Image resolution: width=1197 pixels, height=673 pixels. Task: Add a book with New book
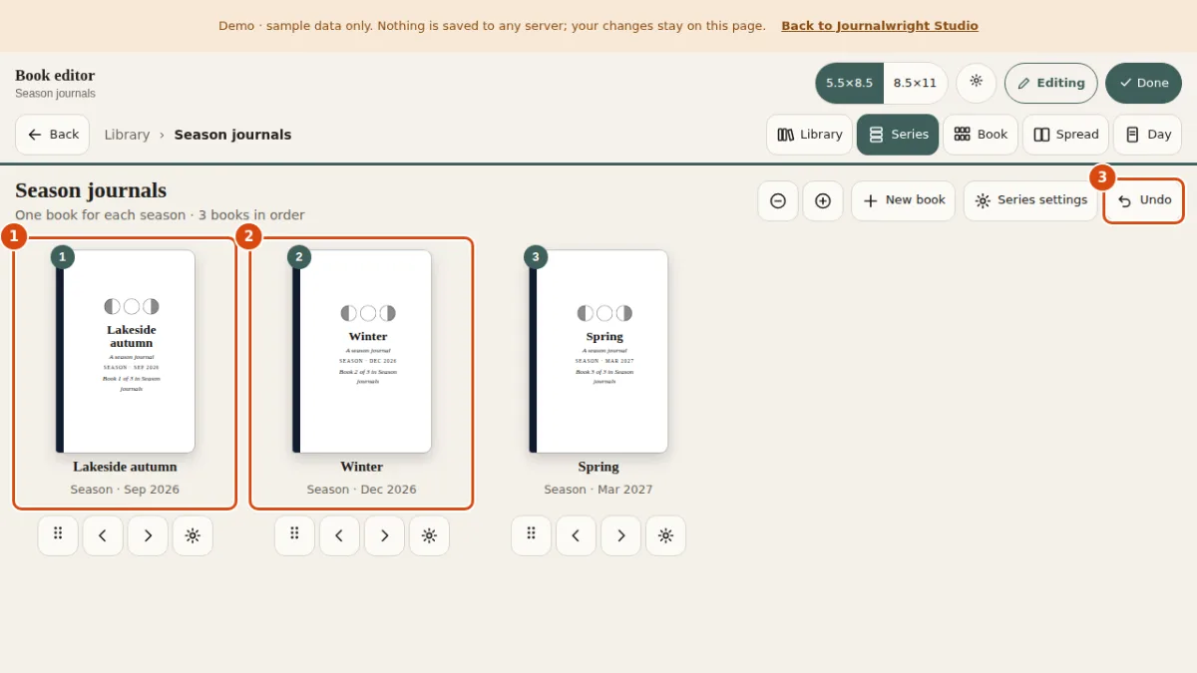coord(904,200)
